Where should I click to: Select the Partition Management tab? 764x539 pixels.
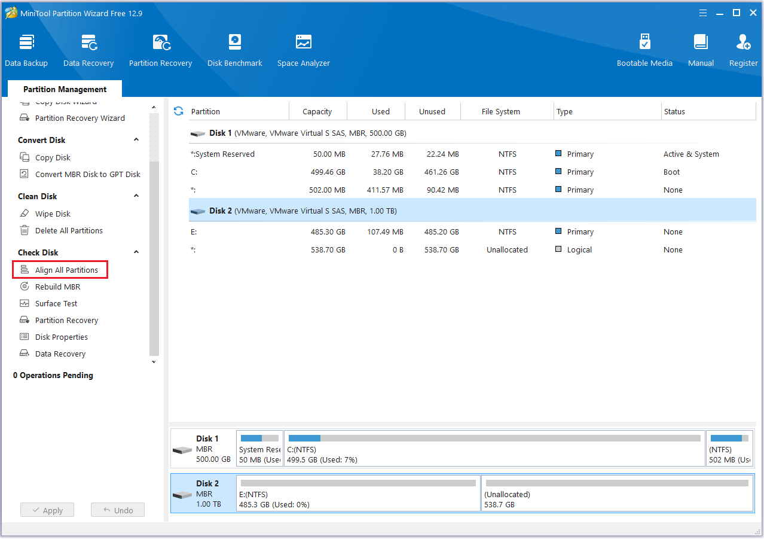tap(65, 89)
